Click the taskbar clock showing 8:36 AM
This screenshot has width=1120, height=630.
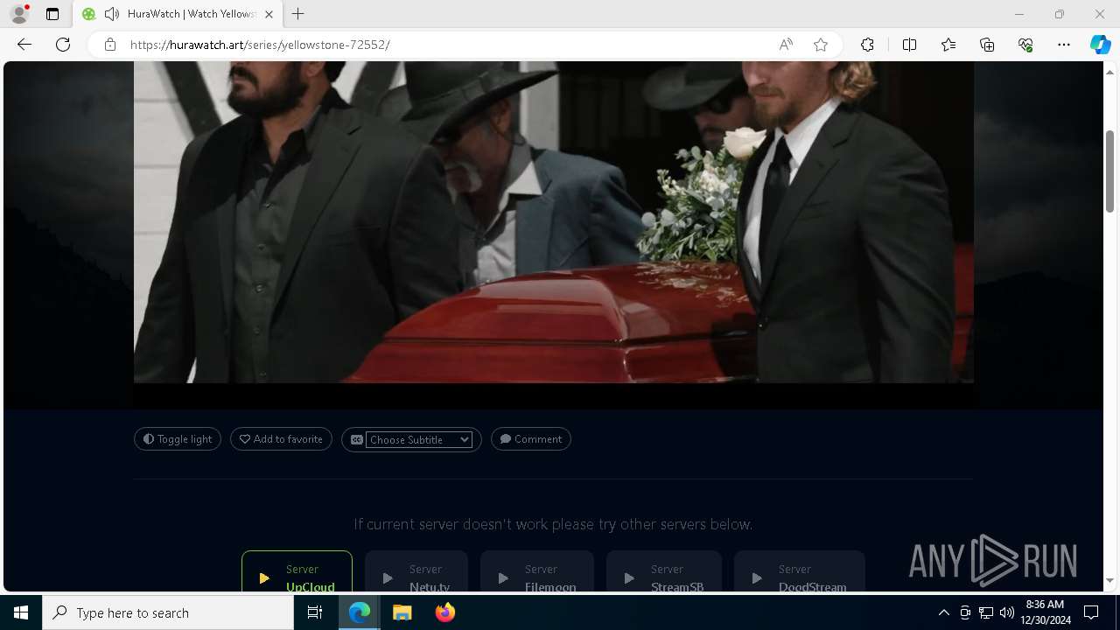pyautogui.click(x=1047, y=612)
